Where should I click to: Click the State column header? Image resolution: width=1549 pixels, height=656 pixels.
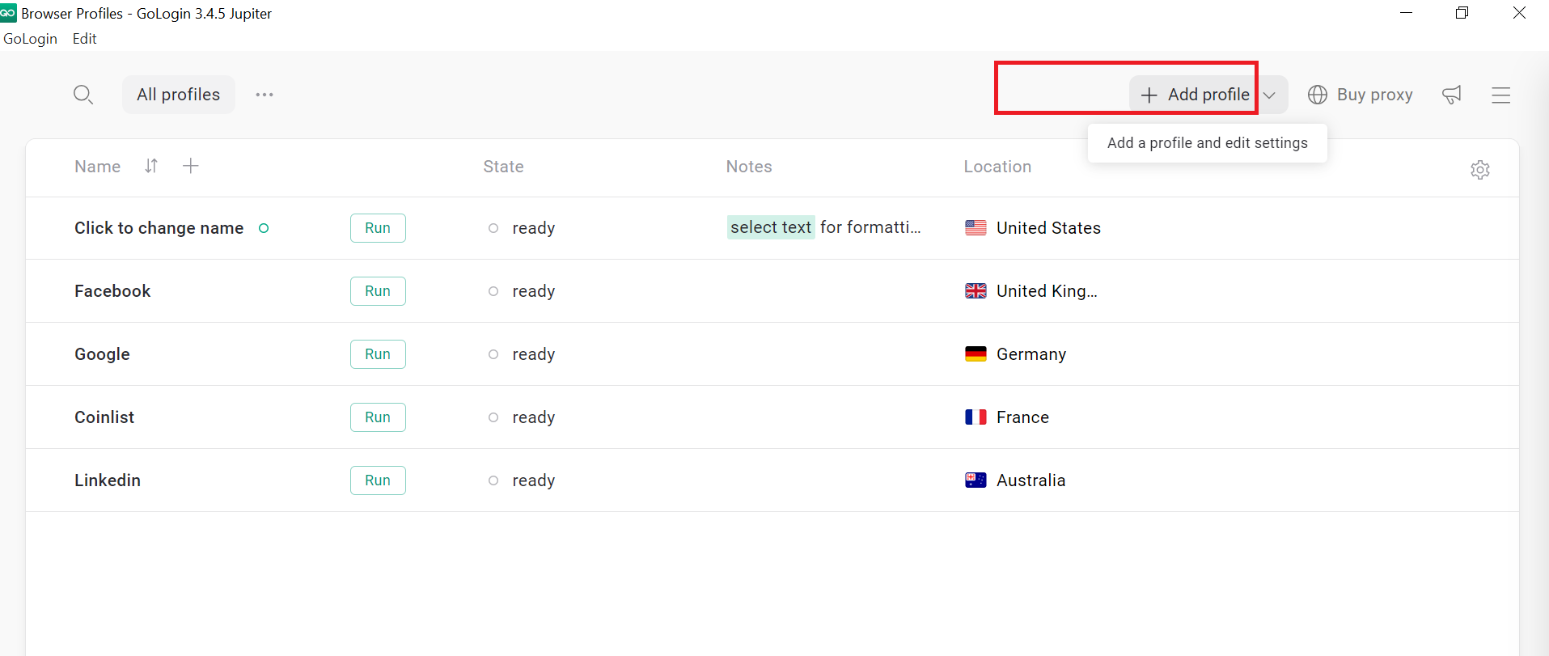503,167
